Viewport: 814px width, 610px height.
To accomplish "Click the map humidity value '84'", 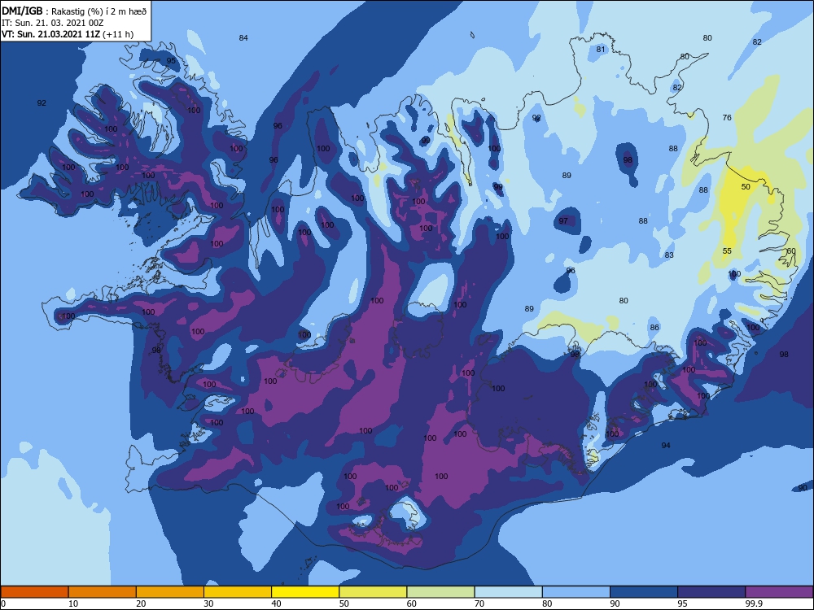I will 243,38.
